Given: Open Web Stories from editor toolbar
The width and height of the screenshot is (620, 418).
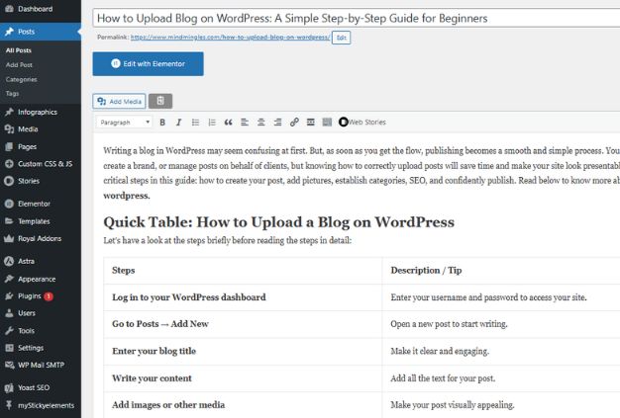Looking at the screenshot, I should coord(362,123).
